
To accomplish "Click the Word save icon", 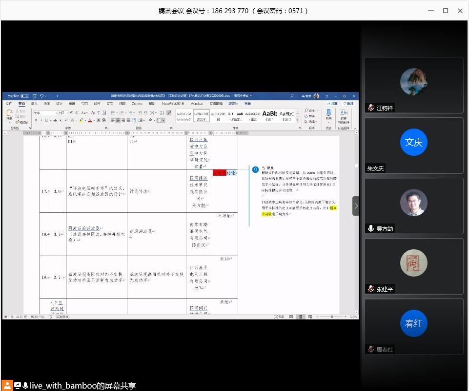I will [x=33, y=96].
